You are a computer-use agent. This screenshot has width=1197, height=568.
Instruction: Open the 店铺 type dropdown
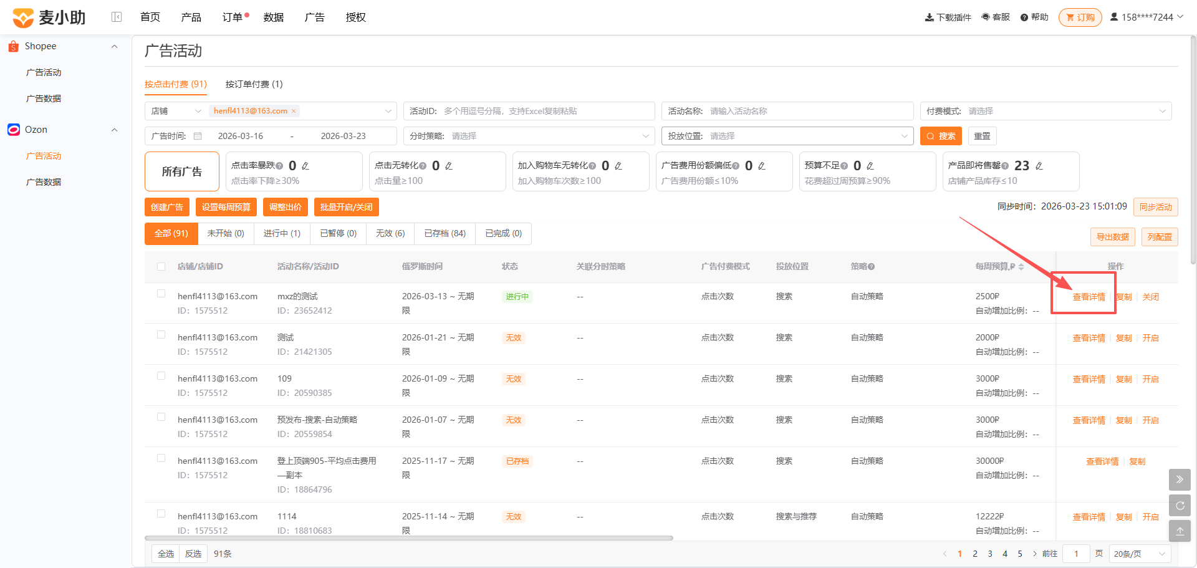[176, 111]
